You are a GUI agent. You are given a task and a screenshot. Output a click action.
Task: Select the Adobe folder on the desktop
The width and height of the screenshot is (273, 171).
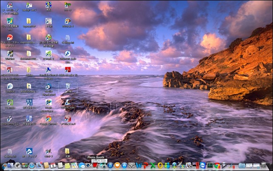(29, 71)
